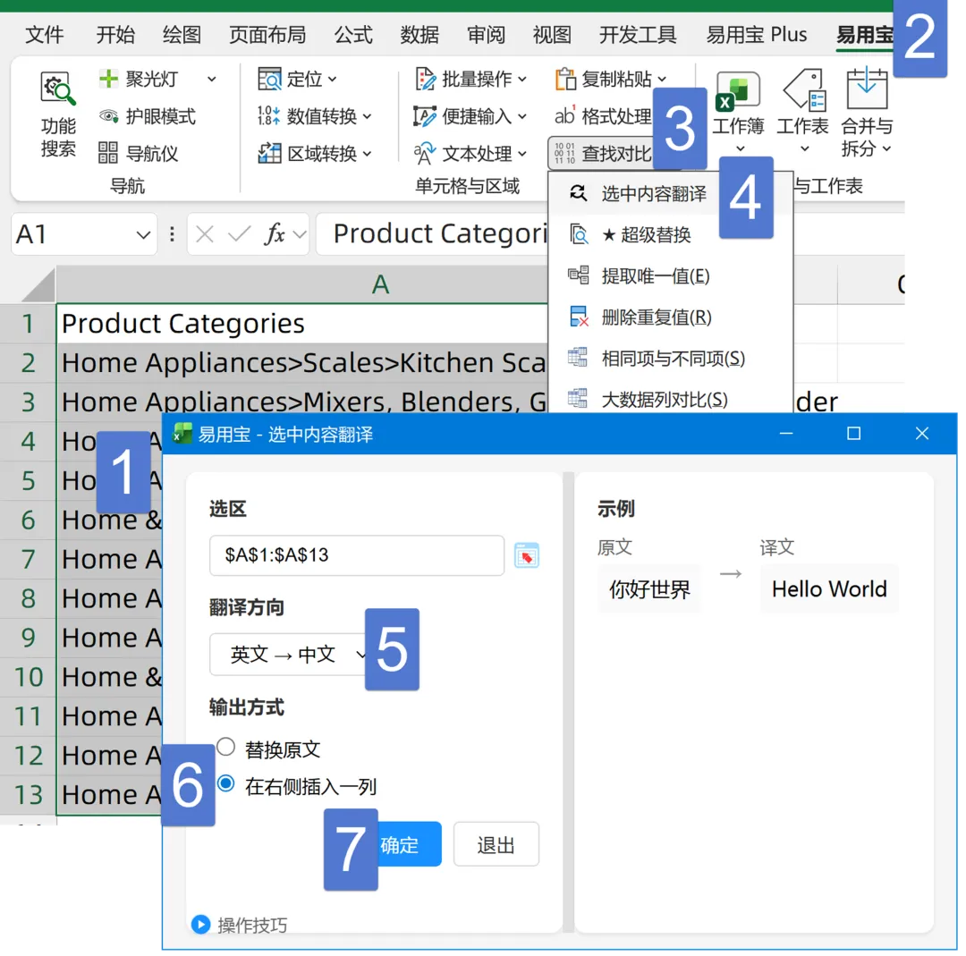The height and width of the screenshot is (956, 966).
Task: Switch to the 视图 tab
Action: 552,35
